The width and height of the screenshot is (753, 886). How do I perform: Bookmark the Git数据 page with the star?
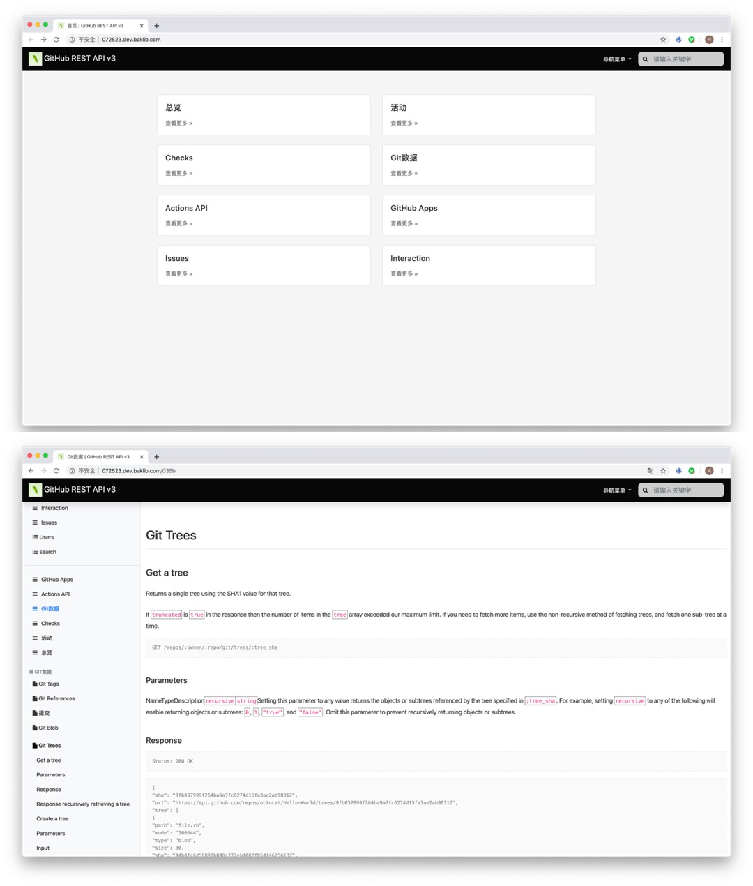[x=663, y=471]
